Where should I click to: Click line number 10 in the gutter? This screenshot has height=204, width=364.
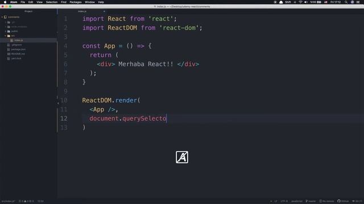(x=64, y=100)
